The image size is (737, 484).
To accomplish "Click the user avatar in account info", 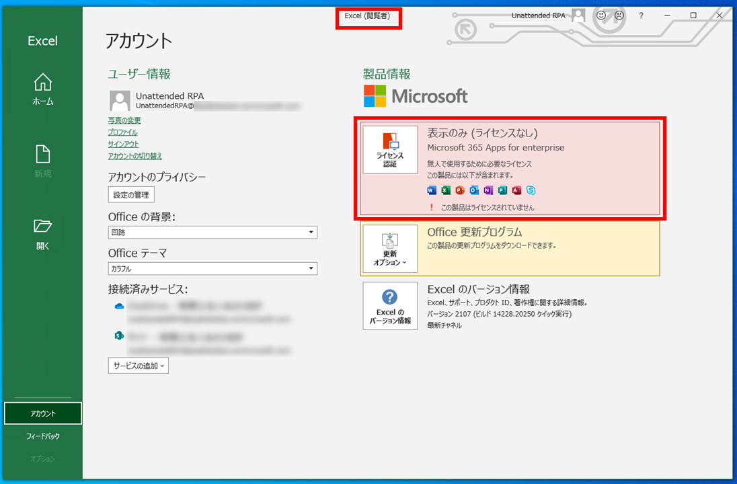I will (x=120, y=101).
